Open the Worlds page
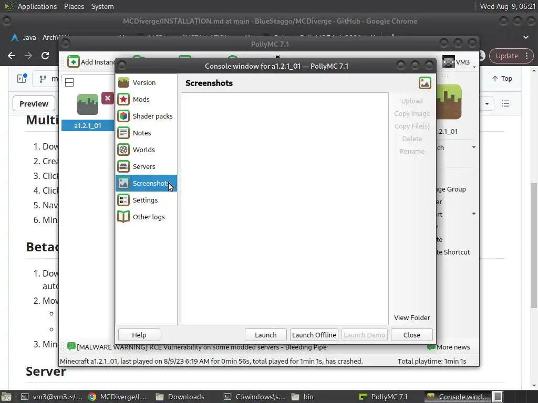Image resolution: width=538 pixels, height=403 pixels. pyautogui.click(x=146, y=150)
